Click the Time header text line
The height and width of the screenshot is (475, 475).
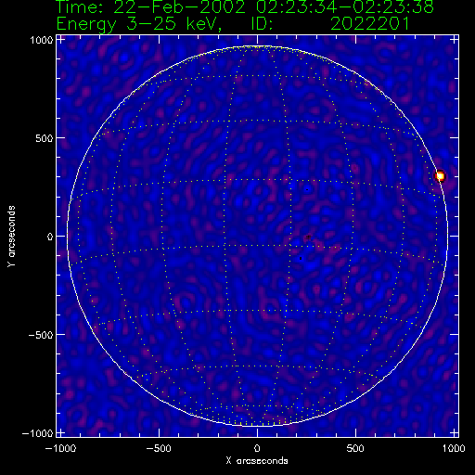[x=245, y=7]
